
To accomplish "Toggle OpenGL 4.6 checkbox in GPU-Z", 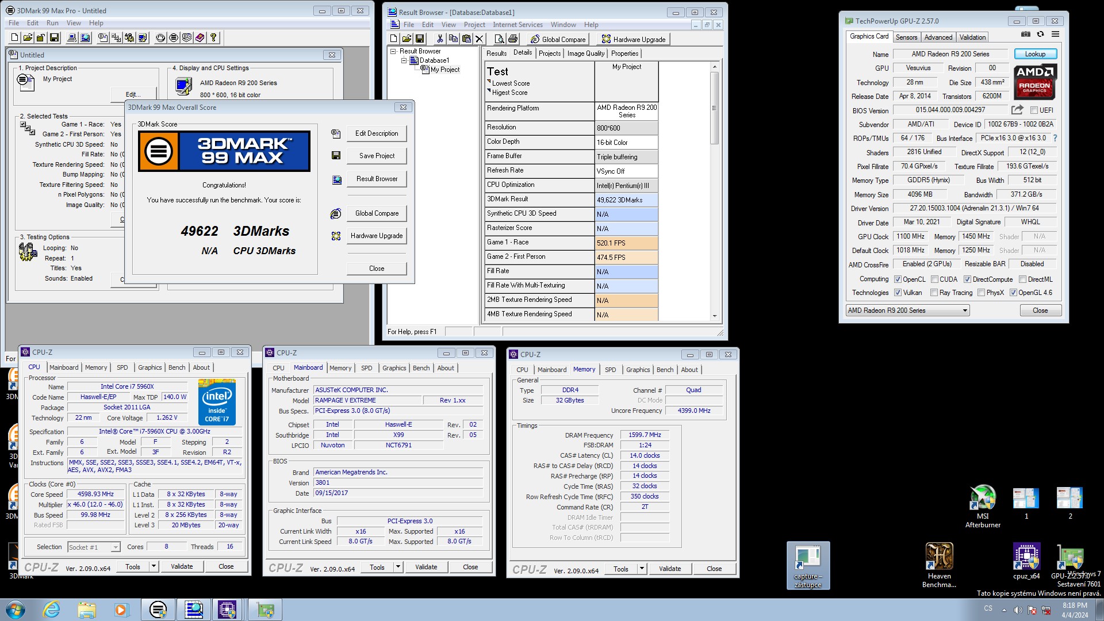I will pos(1013,293).
